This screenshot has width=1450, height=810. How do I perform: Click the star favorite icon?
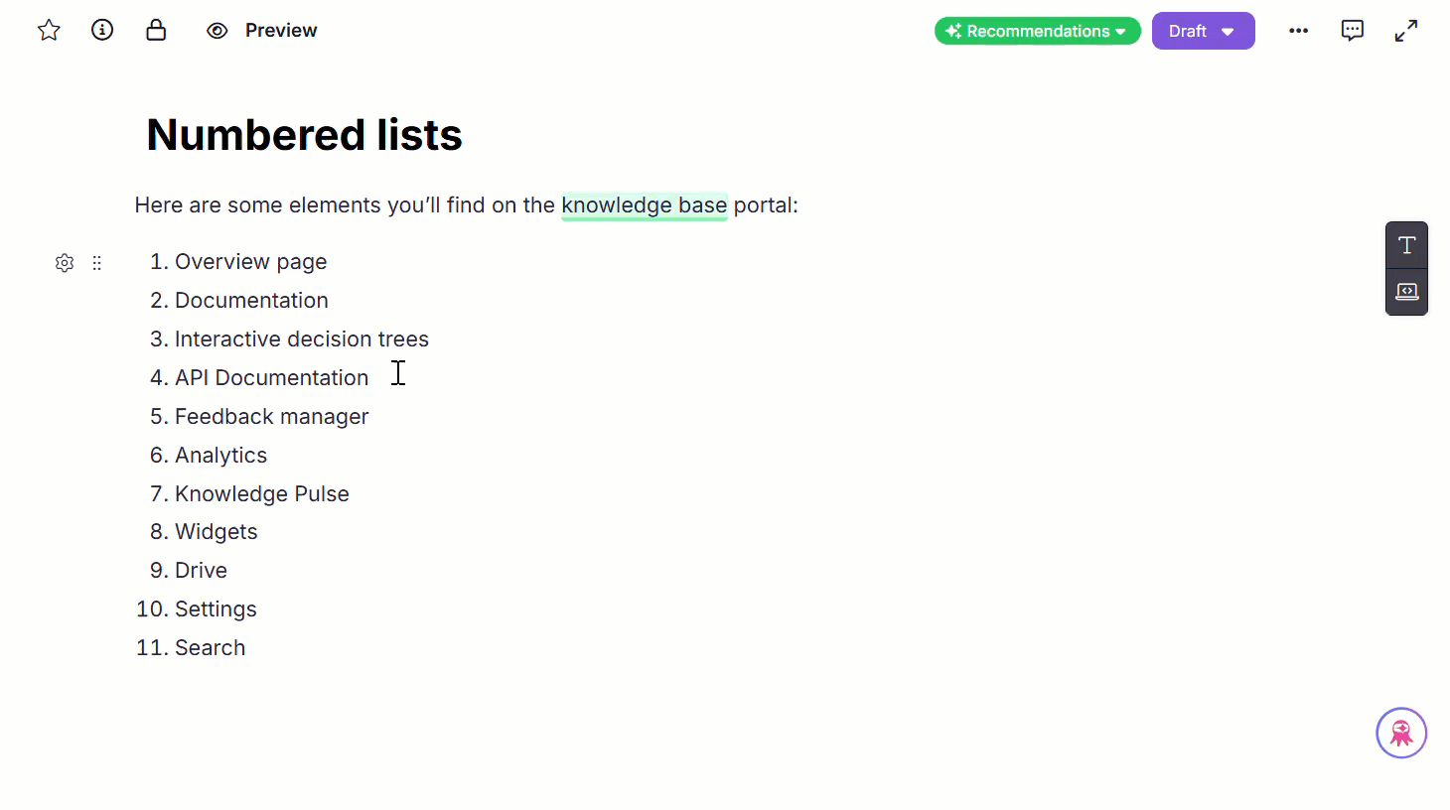point(49,31)
